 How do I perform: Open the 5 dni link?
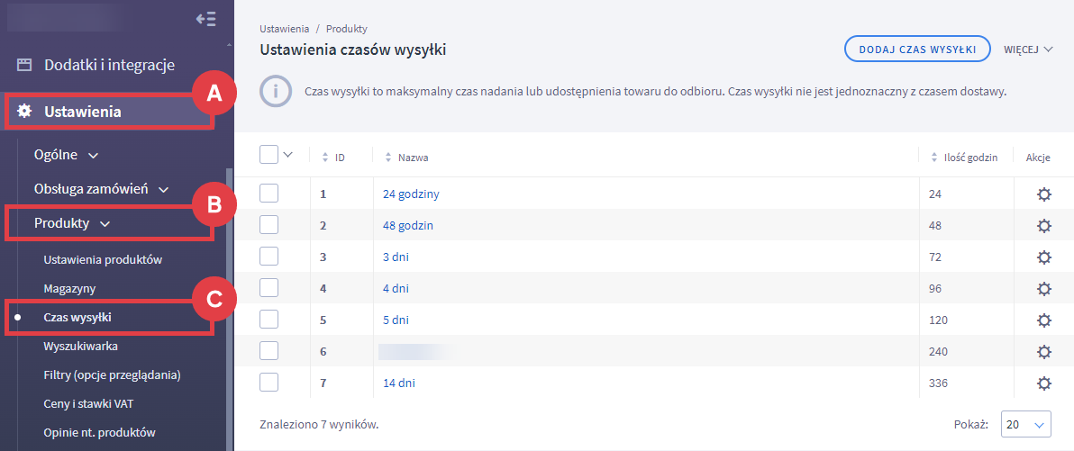(396, 320)
